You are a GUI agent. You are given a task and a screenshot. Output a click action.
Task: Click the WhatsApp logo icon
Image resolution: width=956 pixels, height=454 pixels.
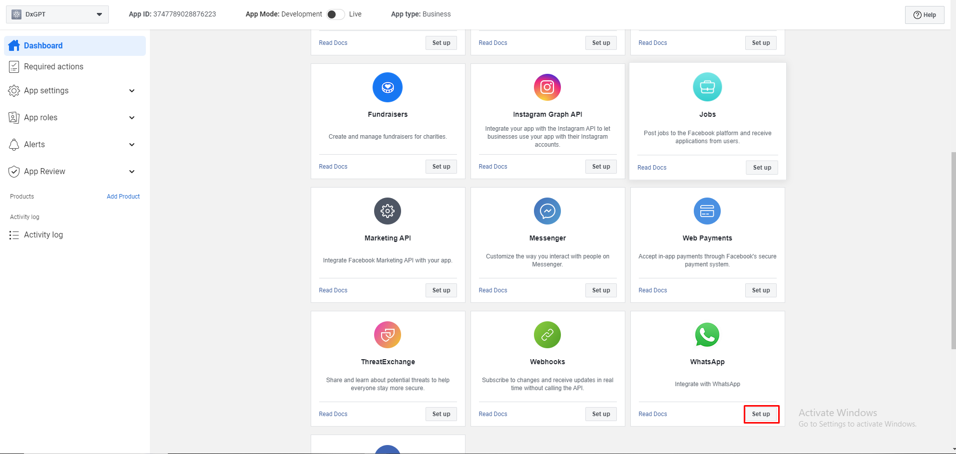coord(707,335)
